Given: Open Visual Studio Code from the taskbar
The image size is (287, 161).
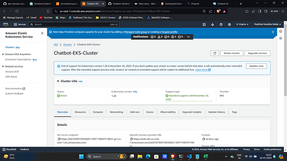Looking at the screenshot, I should tap(189, 157).
